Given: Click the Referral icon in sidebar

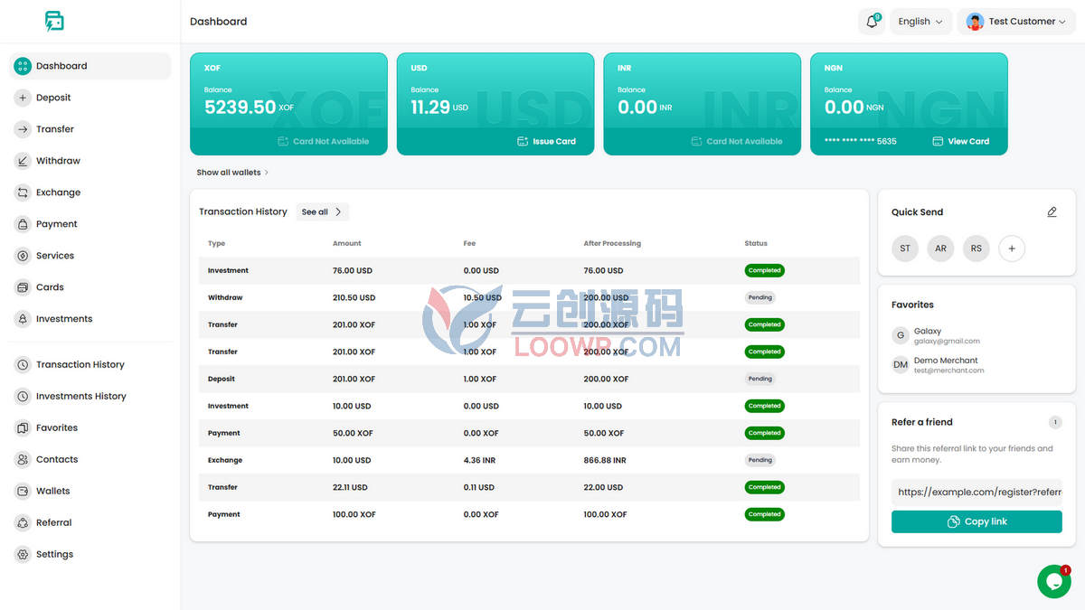Looking at the screenshot, I should coord(23,523).
